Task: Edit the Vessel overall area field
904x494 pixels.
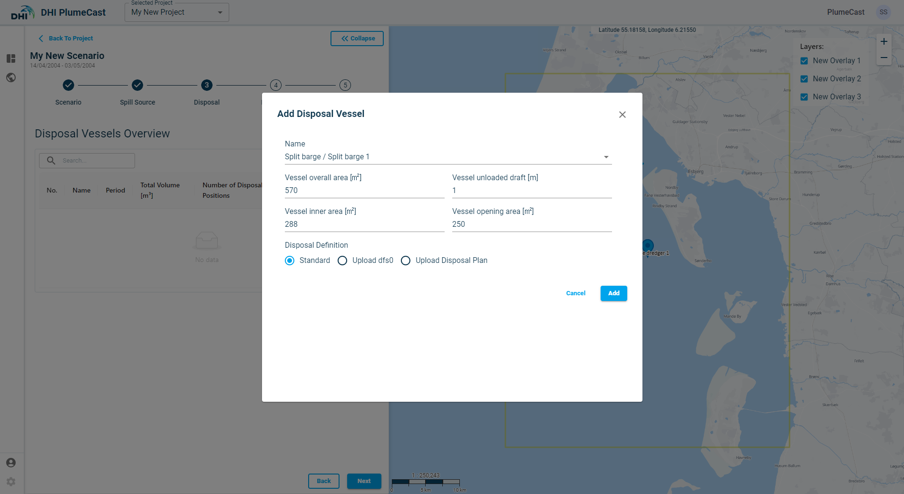Action: click(x=364, y=191)
